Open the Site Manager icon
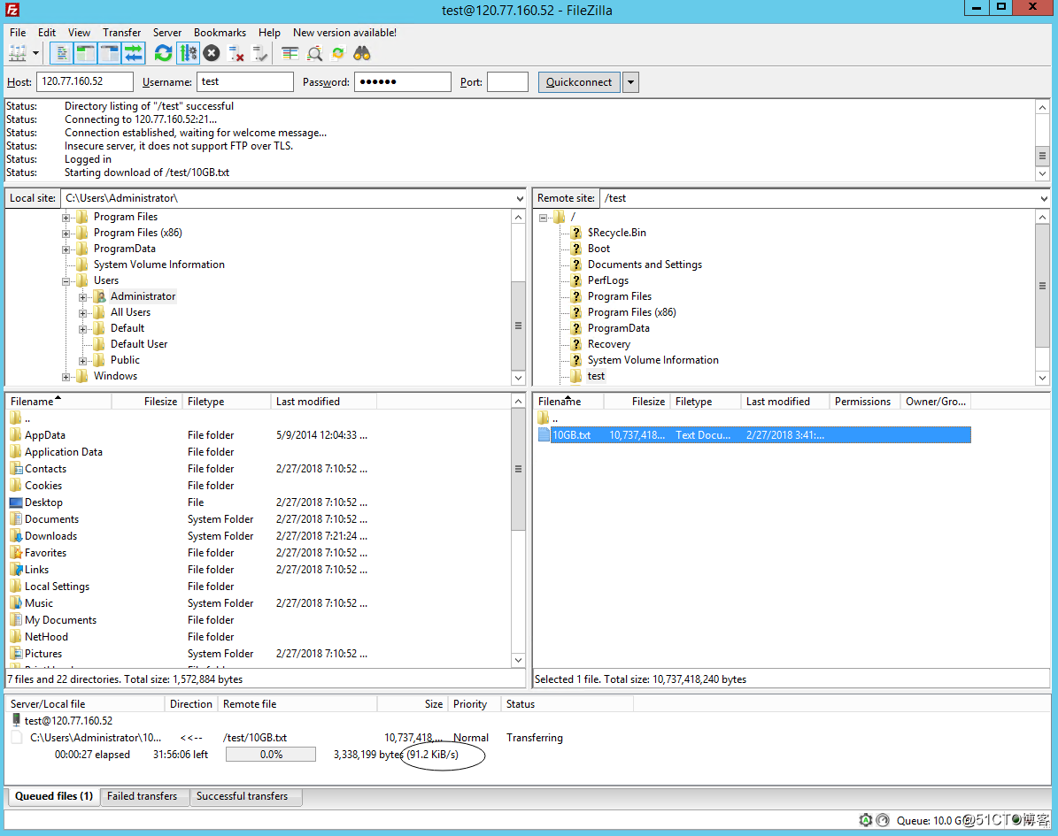The height and width of the screenshot is (836, 1058). (x=18, y=53)
